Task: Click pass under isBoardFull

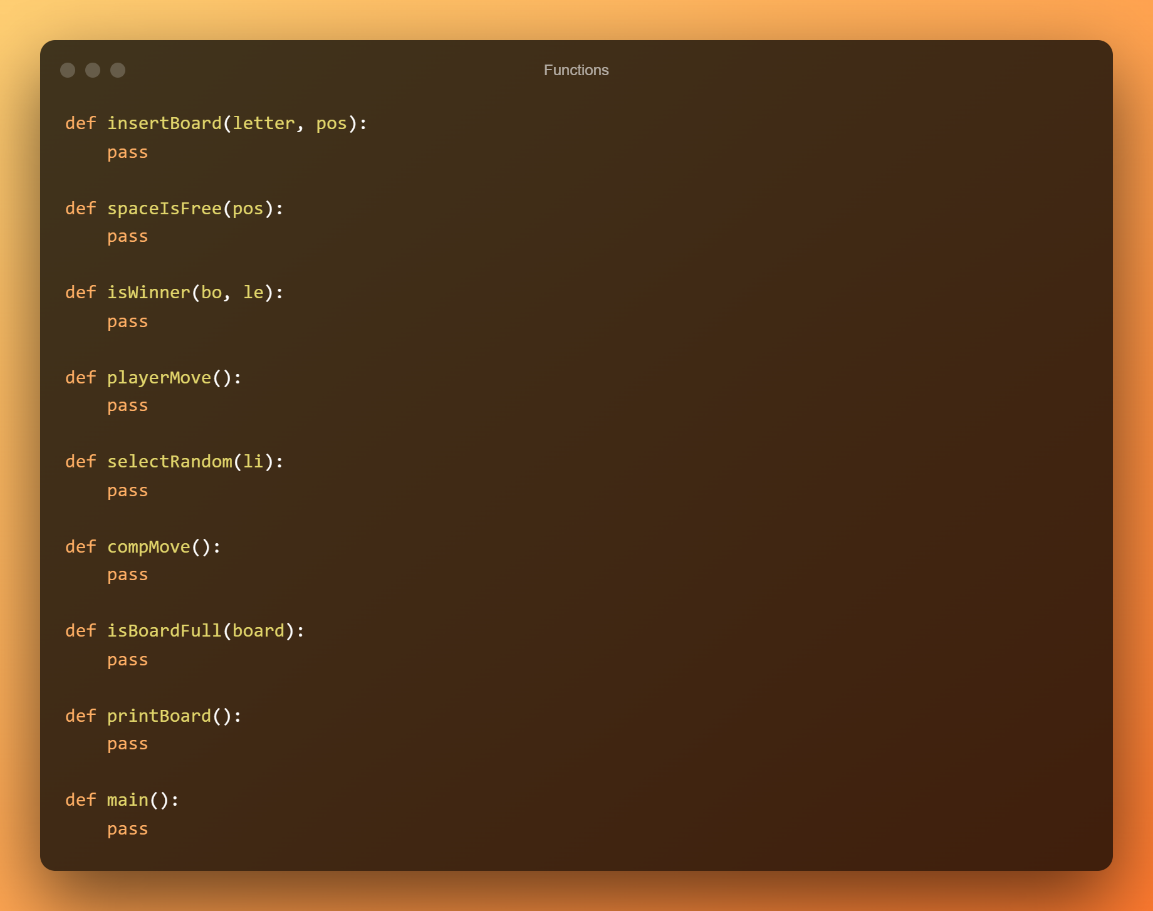Action: [128, 660]
